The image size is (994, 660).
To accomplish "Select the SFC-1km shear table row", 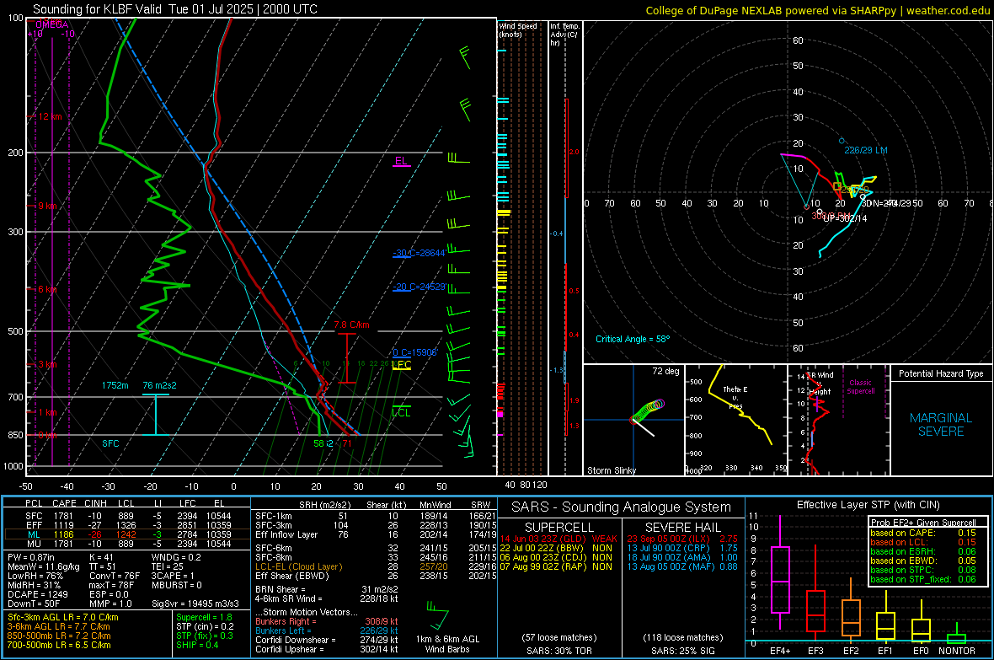I will tap(376, 516).
